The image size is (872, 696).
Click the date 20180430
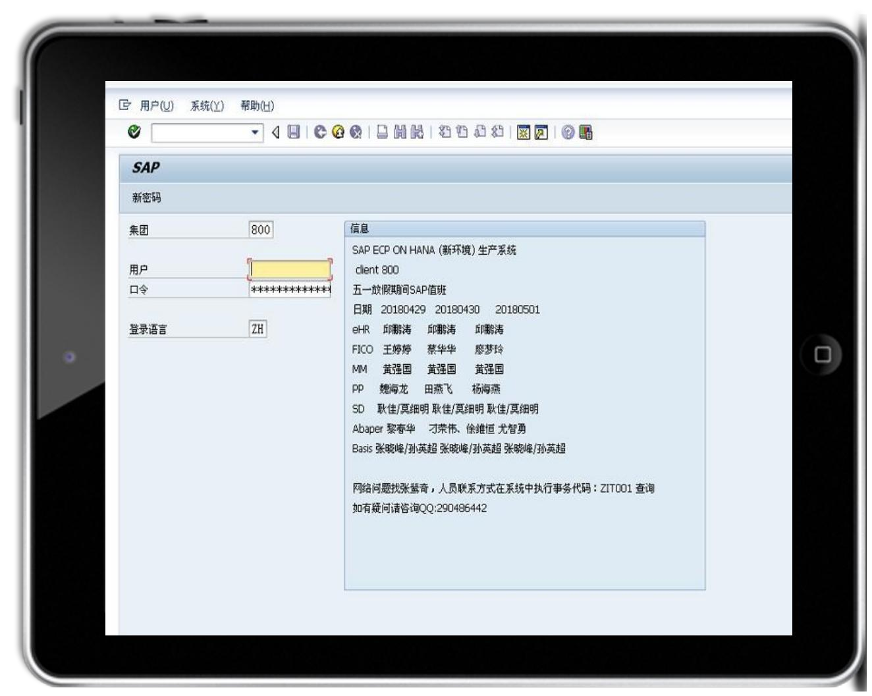pos(457,309)
